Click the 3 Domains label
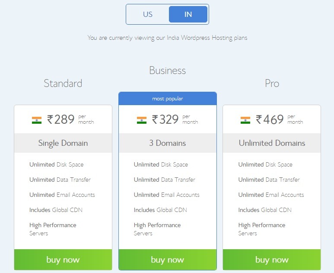This screenshot has width=334, height=273. 167,143
